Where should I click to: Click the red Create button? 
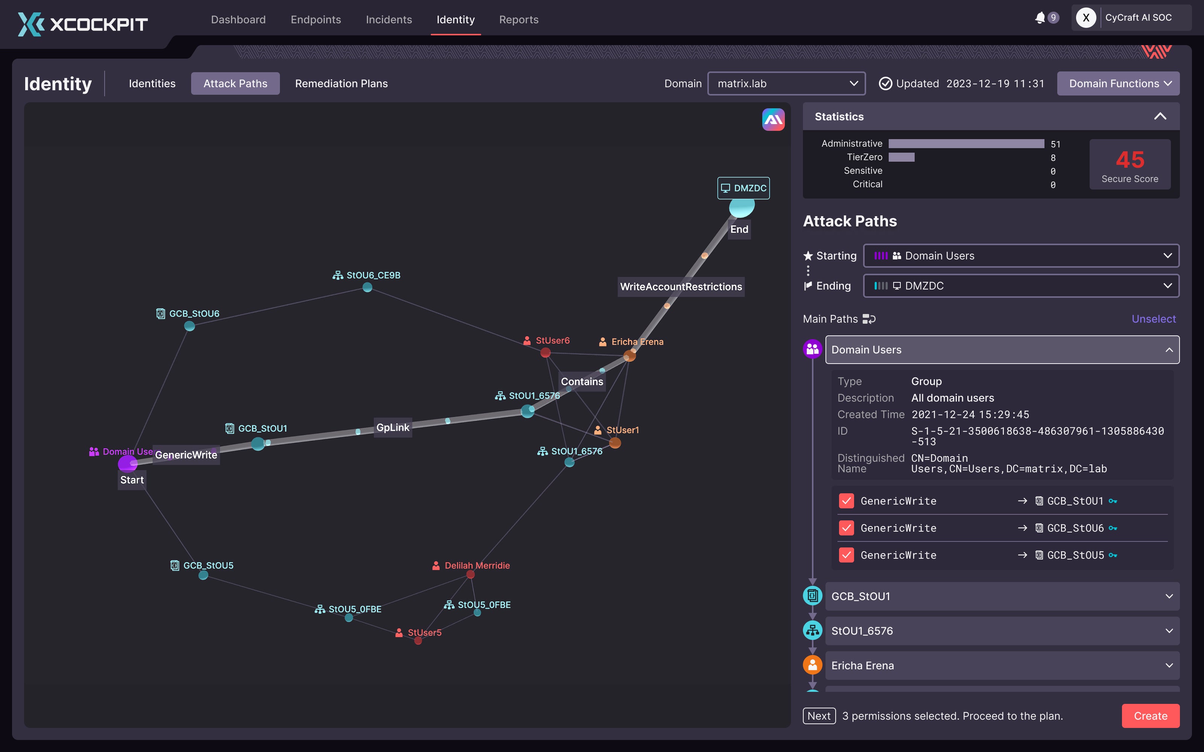[x=1150, y=716]
